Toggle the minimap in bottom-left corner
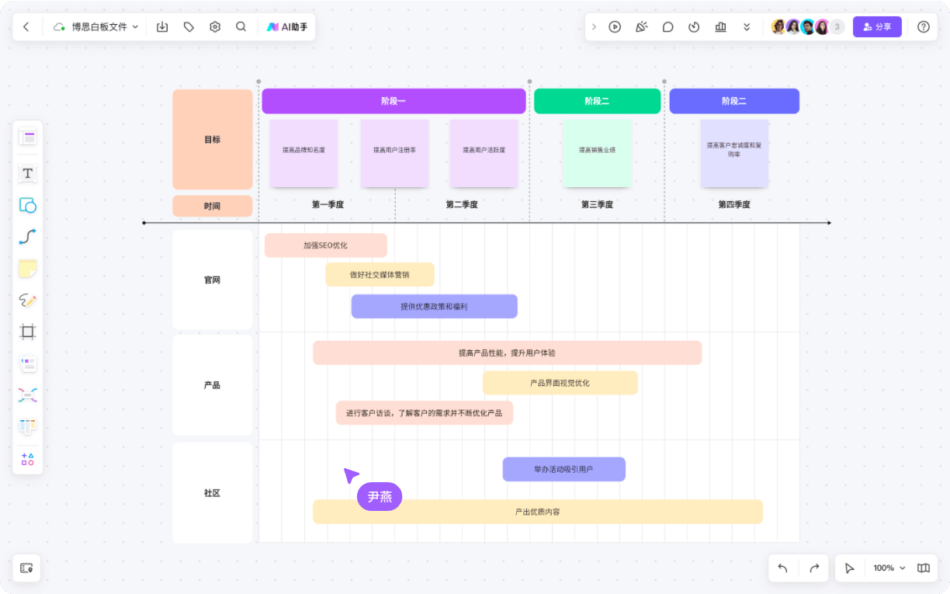 click(x=26, y=568)
